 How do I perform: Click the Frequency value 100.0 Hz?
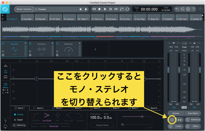(x=96, y=117)
